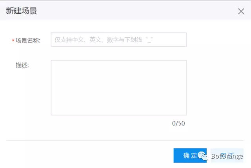Close the 新建场景 dialog with the X

pyautogui.click(x=241, y=11)
